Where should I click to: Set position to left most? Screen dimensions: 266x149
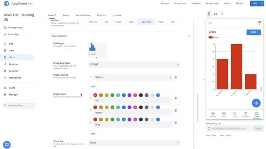click(93, 22)
